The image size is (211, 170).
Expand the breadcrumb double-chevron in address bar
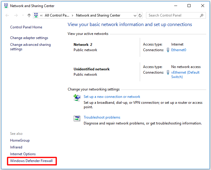(42, 15)
